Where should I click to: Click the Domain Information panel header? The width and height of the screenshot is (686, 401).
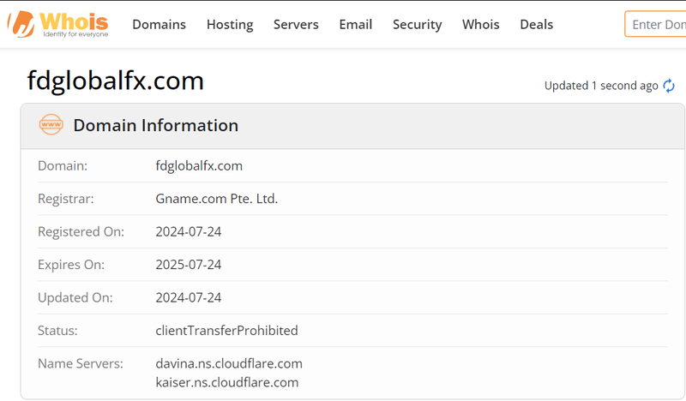click(155, 125)
